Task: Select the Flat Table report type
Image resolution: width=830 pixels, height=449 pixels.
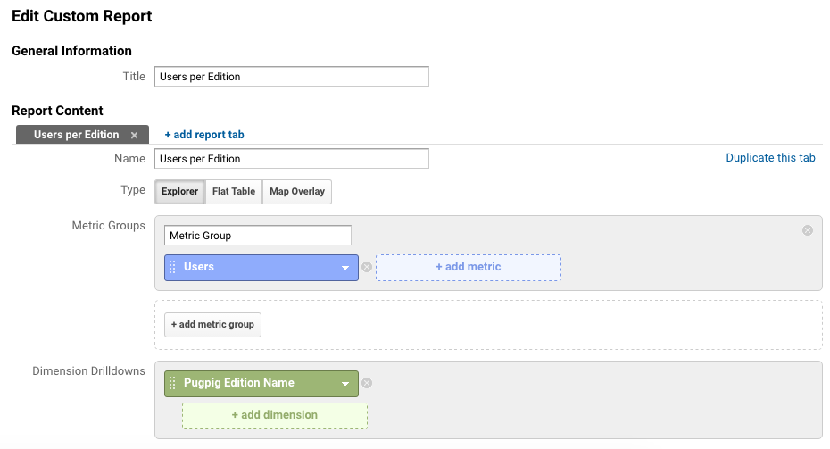Action: click(x=234, y=192)
